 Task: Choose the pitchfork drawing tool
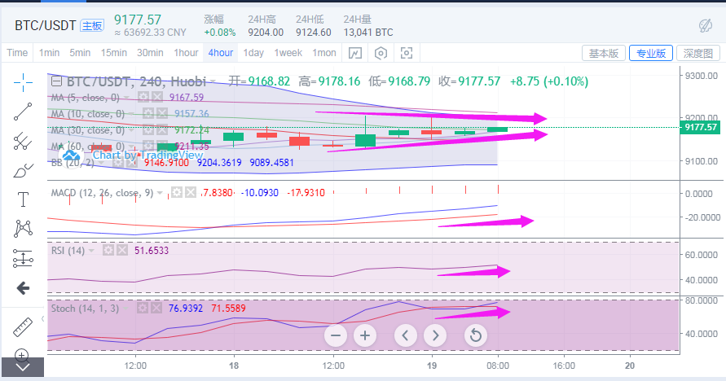(23, 141)
